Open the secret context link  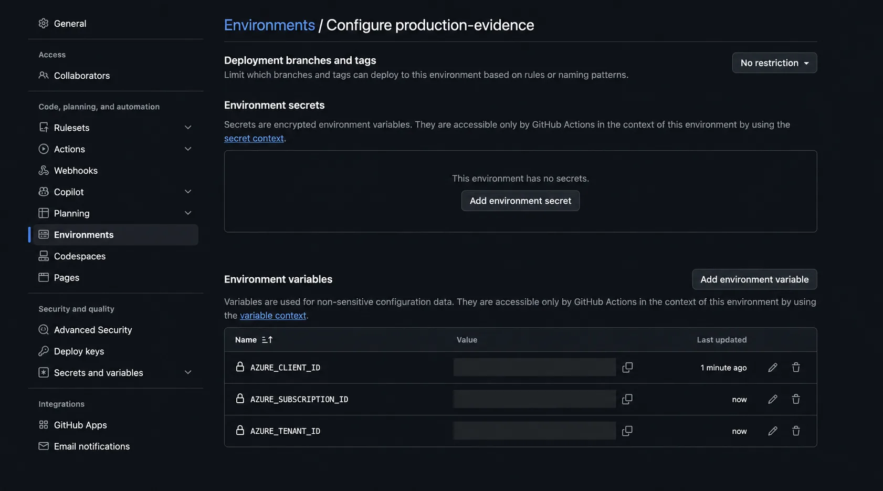[x=254, y=138]
